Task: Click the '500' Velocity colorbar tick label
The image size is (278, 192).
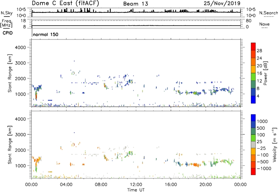Action: tap(261, 128)
